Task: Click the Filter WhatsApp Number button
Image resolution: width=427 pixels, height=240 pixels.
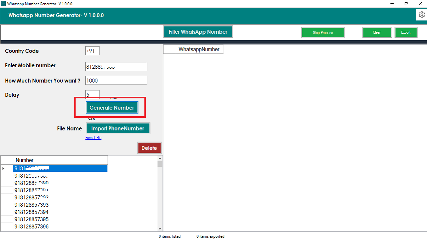Action: pyautogui.click(x=198, y=31)
